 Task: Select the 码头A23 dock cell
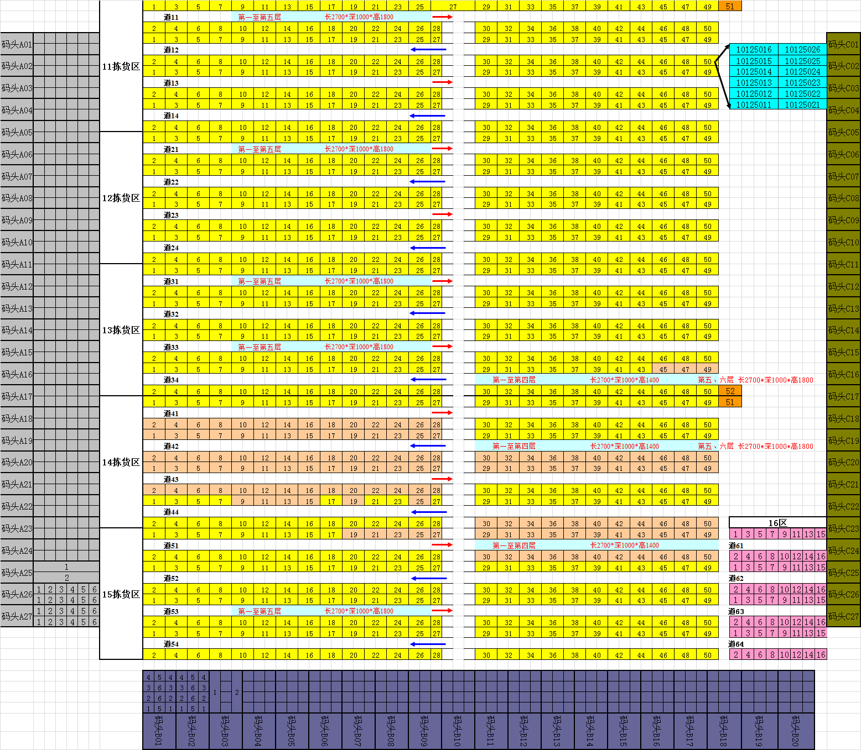tap(17, 528)
